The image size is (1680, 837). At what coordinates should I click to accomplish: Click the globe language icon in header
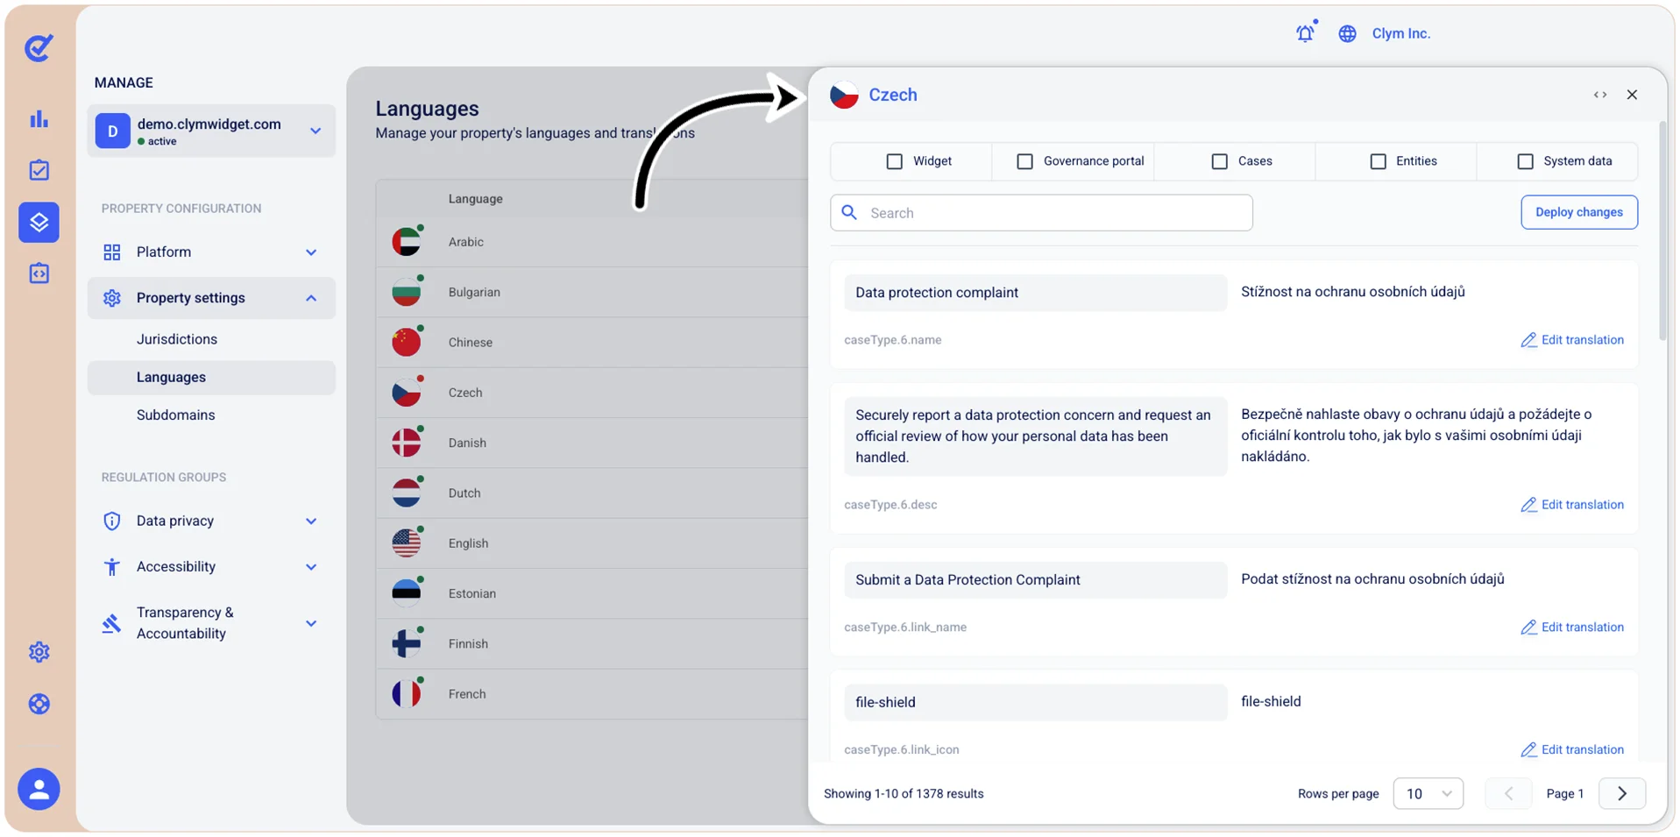1347,33
